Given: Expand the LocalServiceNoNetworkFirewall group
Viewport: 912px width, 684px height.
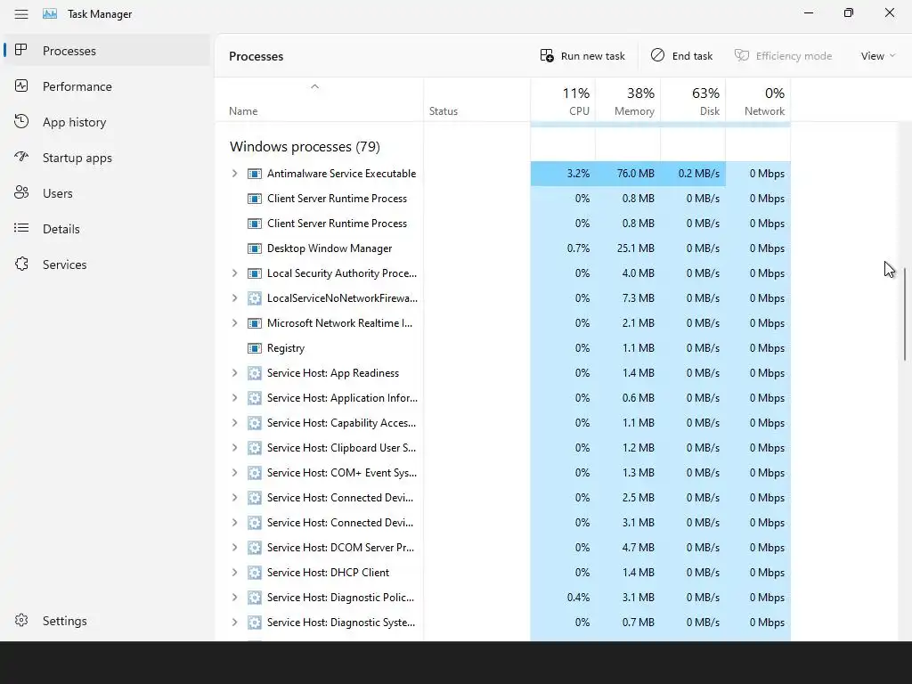Looking at the screenshot, I should pyautogui.click(x=234, y=298).
